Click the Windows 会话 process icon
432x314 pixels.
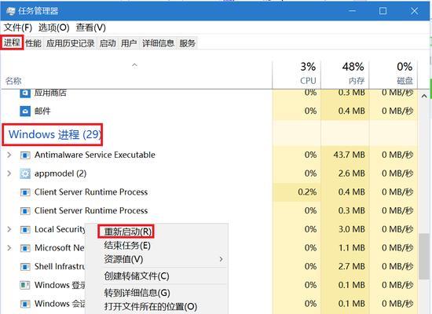tap(25, 304)
